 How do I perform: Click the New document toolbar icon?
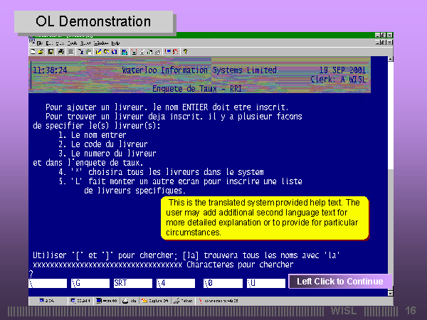pos(33,51)
